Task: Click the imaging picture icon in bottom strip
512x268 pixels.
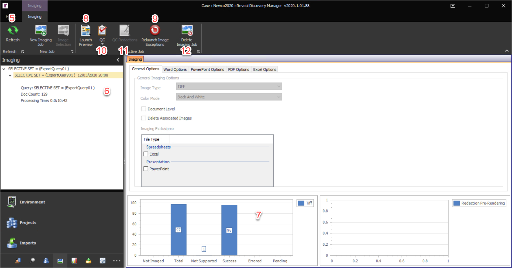Action: (60, 261)
